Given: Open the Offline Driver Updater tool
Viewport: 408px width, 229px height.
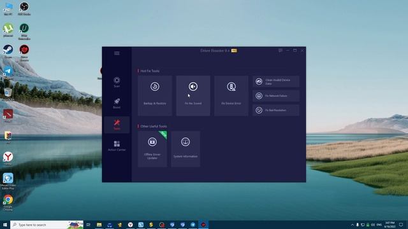Looking at the screenshot, I should (152, 149).
